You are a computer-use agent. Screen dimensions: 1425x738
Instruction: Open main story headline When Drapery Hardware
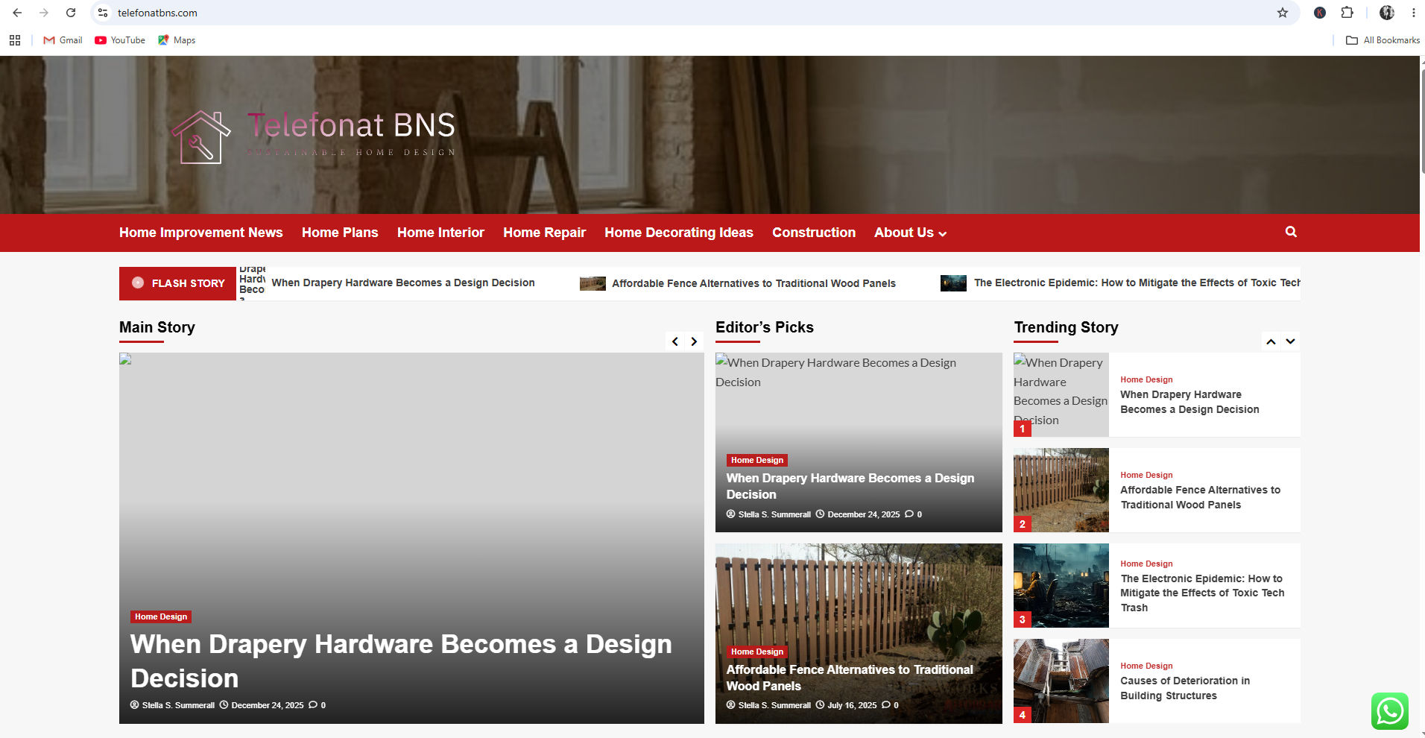pyautogui.click(x=401, y=661)
